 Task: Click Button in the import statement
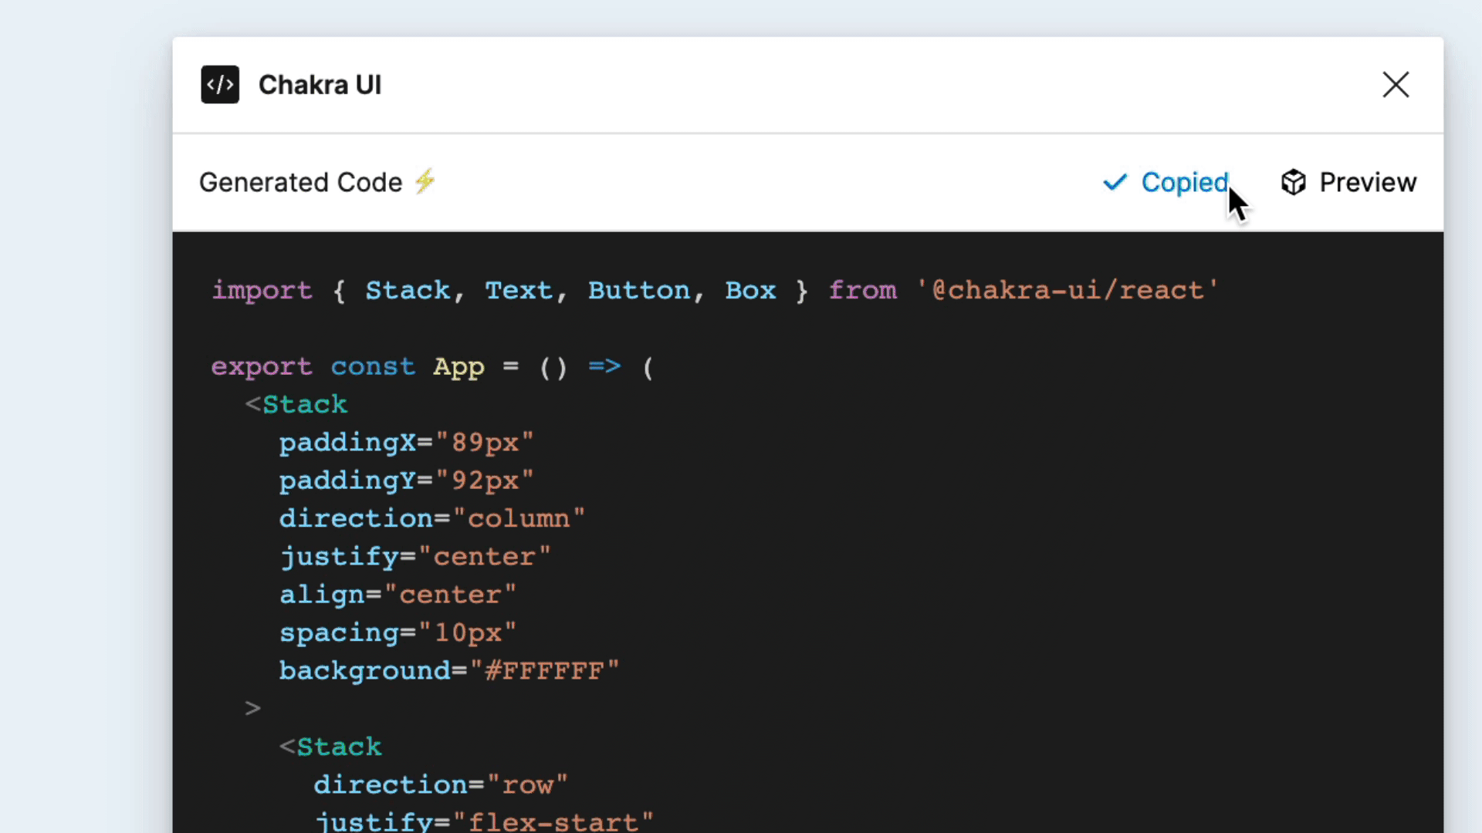click(639, 290)
